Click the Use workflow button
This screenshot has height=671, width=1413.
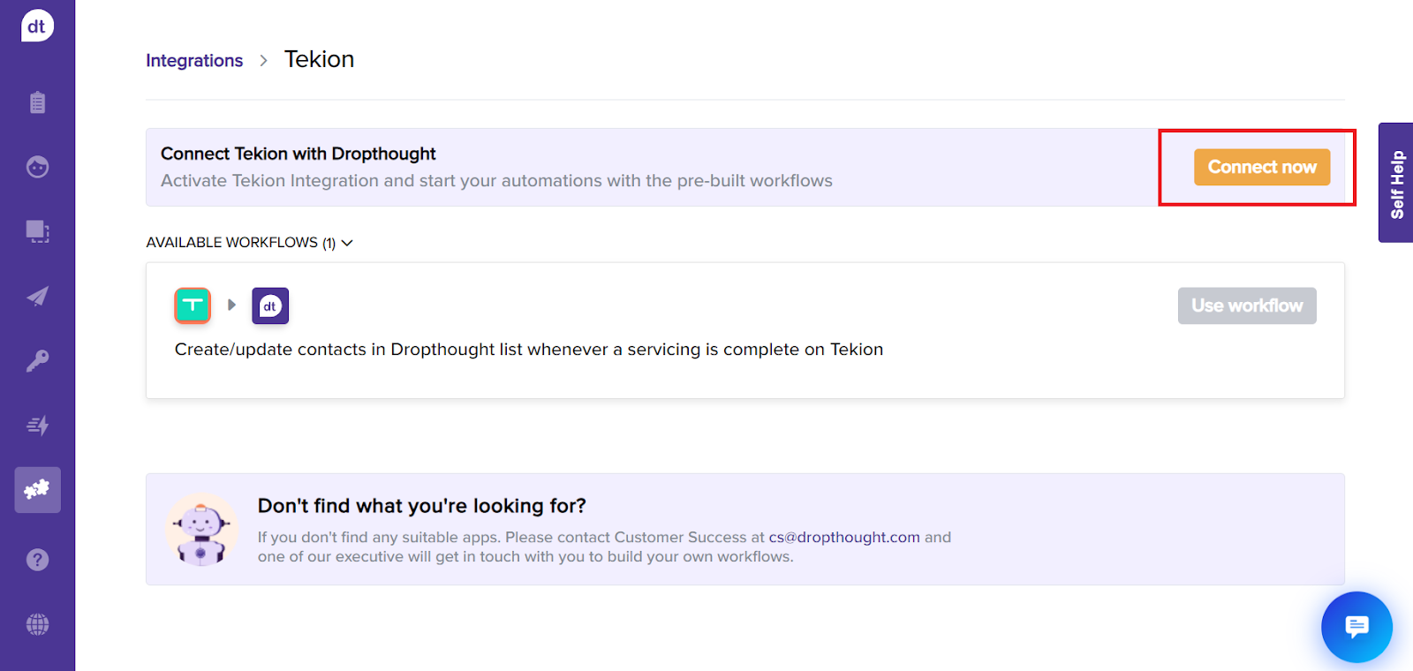click(x=1246, y=305)
